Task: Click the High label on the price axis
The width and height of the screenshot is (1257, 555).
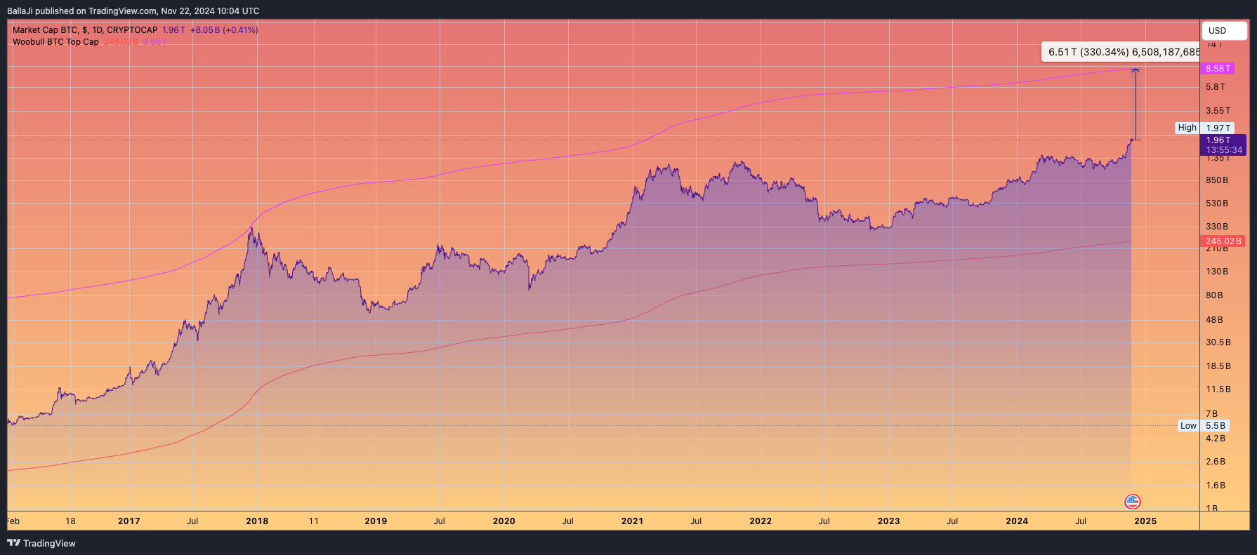Action: pos(1187,128)
